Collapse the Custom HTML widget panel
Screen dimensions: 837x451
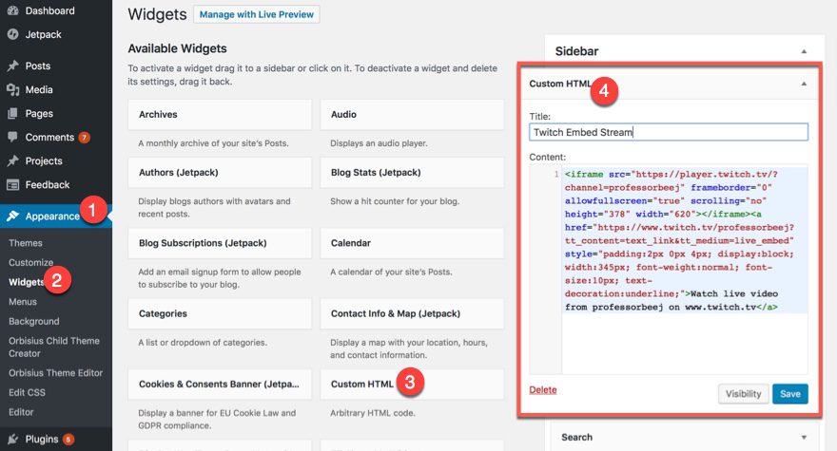[804, 84]
